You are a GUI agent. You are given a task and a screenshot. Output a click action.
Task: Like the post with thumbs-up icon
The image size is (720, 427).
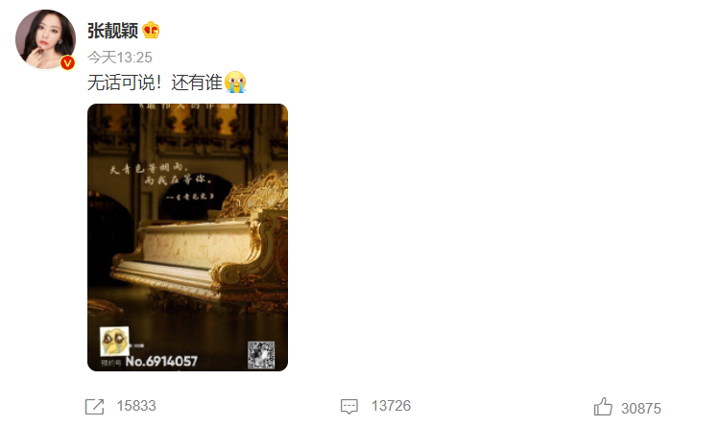tap(603, 407)
